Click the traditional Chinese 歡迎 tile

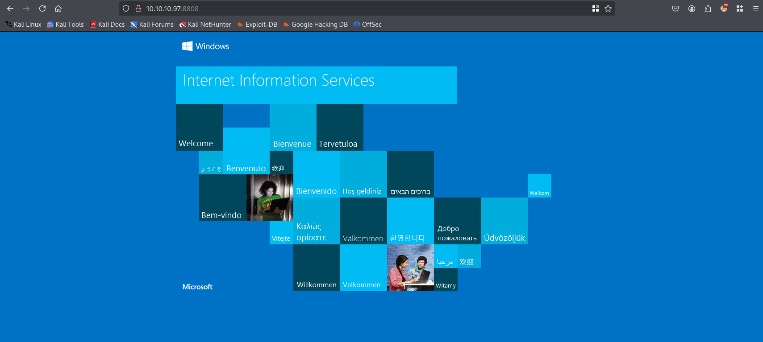(x=281, y=162)
